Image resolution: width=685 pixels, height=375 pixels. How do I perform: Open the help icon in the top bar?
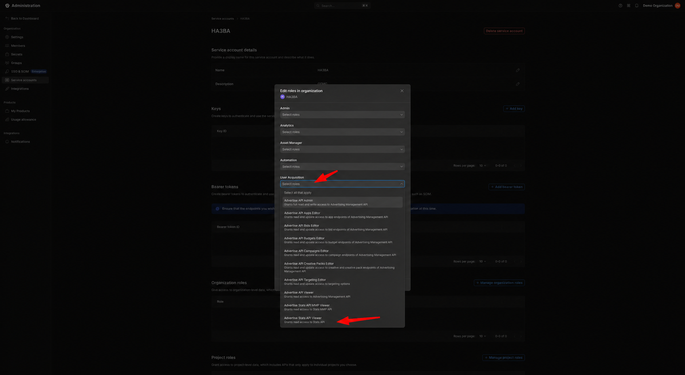pyautogui.click(x=620, y=6)
